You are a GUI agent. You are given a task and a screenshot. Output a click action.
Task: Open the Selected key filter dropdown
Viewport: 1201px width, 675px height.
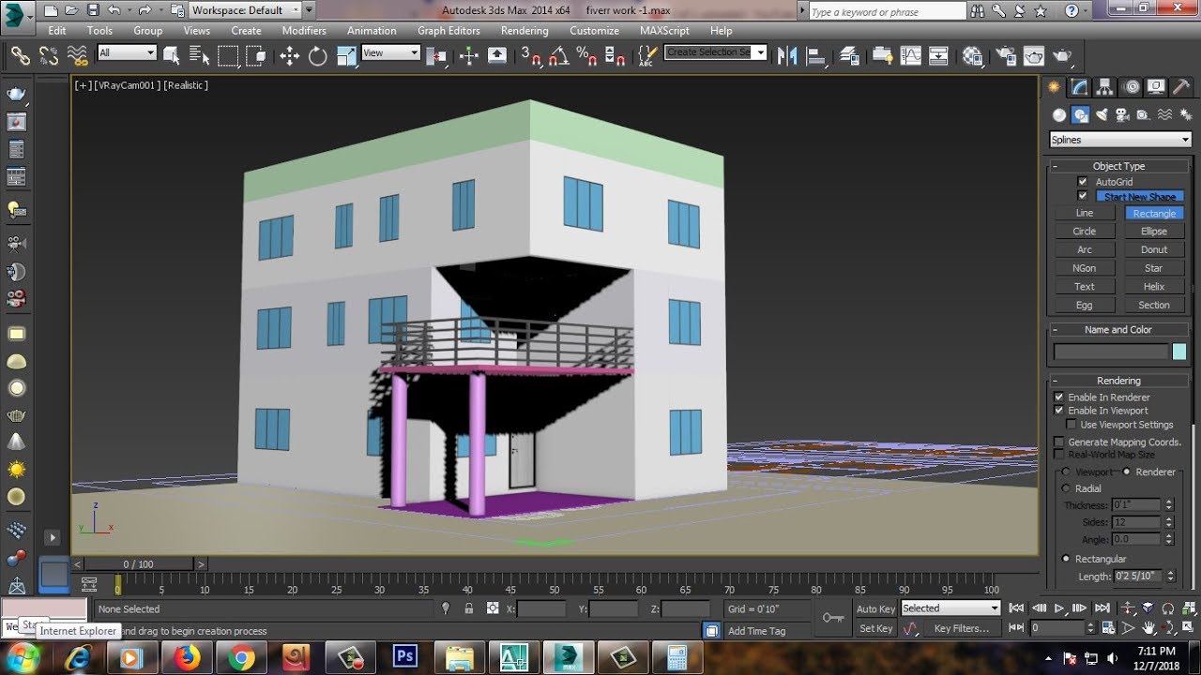[950, 608]
